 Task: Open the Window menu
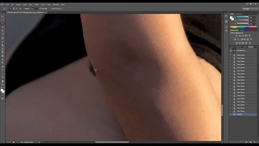click(56, 4)
